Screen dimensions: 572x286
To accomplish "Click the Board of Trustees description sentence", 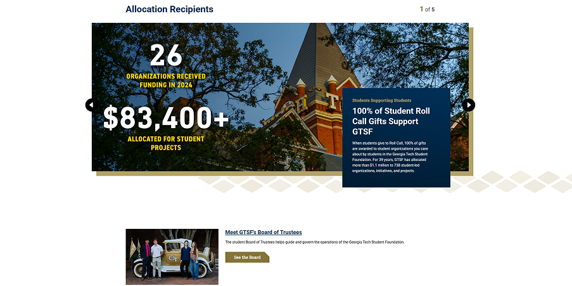I will [x=315, y=242].
